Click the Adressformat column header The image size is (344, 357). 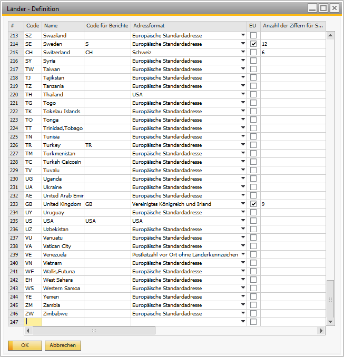pyautogui.click(x=189, y=26)
